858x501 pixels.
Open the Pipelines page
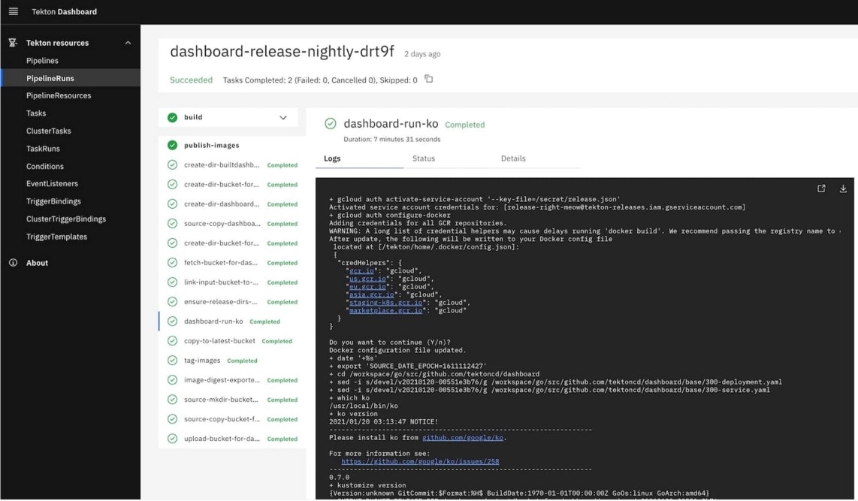click(x=42, y=61)
